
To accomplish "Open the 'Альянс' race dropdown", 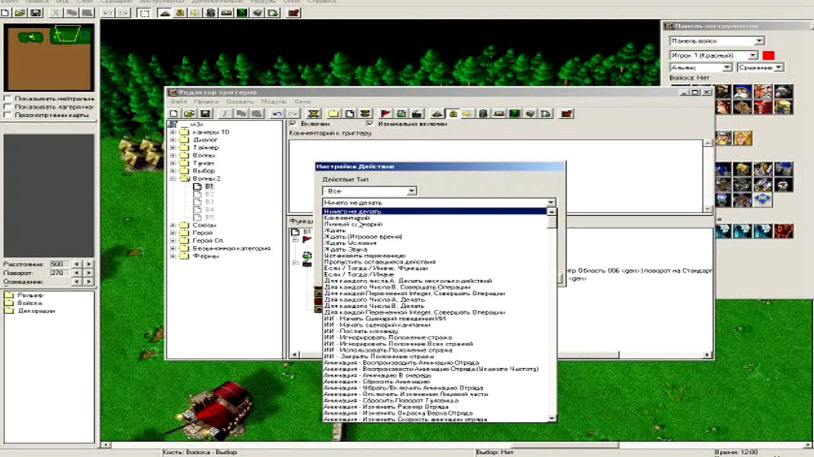I will point(701,67).
